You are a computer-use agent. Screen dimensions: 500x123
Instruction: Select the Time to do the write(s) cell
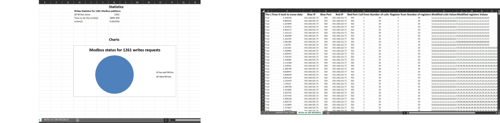point(86,18)
